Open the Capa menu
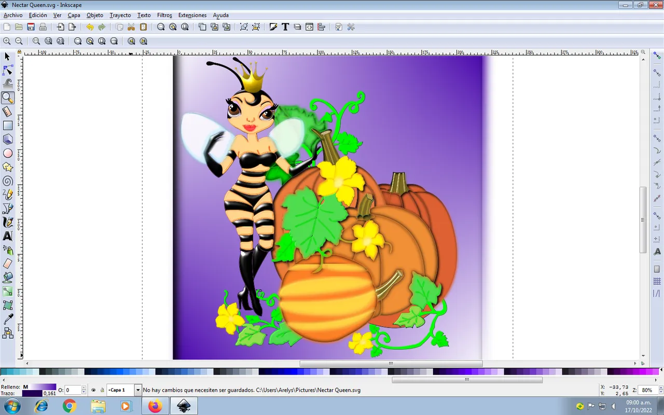Viewport: 664px width, 415px height. click(74, 15)
